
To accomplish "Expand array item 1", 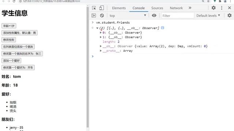I will coord(101,37).
